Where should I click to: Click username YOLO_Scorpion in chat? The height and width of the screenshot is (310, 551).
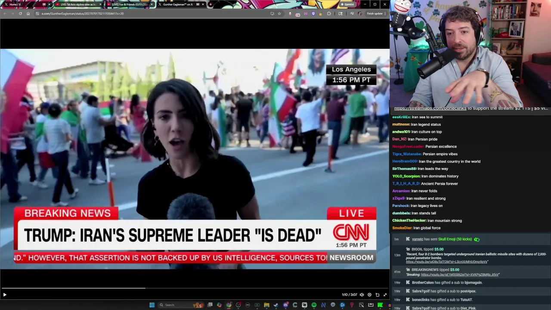(x=406, y=176)
